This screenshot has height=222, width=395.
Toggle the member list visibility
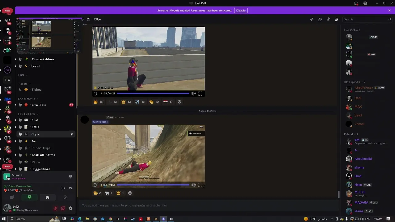tap(336, 19)
